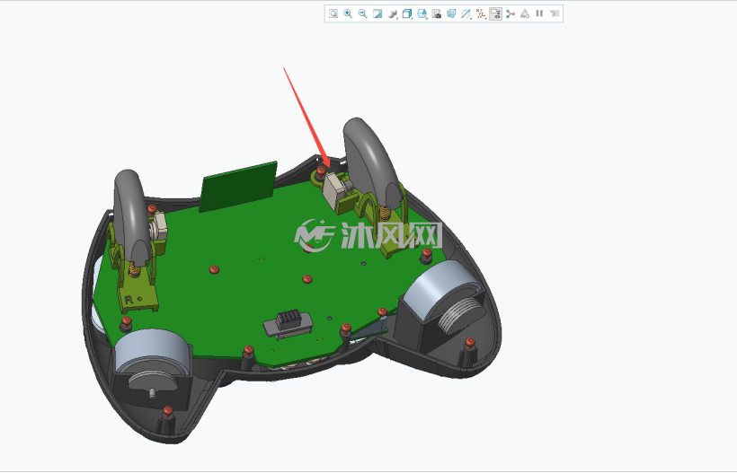The image size is (737, 473).
Task: Open the Datum Display Filters dropdown
Action: coord(481,13)
